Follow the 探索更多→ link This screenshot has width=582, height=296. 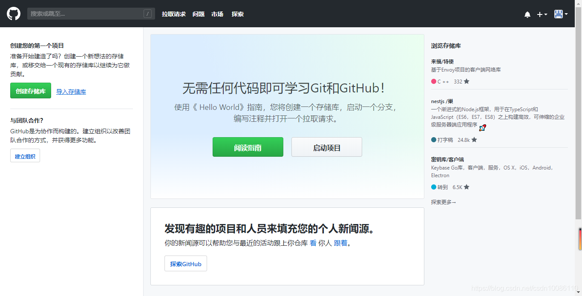click(x=443, y=203)
